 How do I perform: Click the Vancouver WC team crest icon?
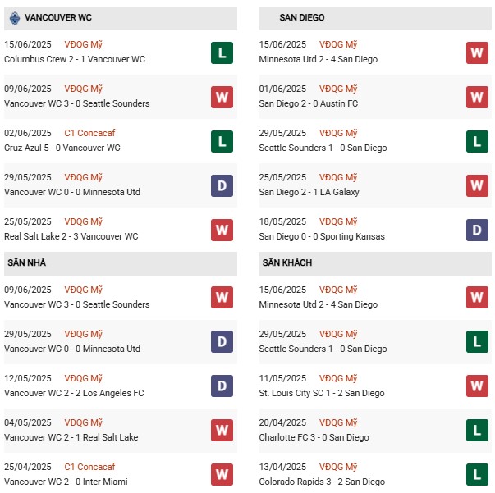[x=15, y=18]
